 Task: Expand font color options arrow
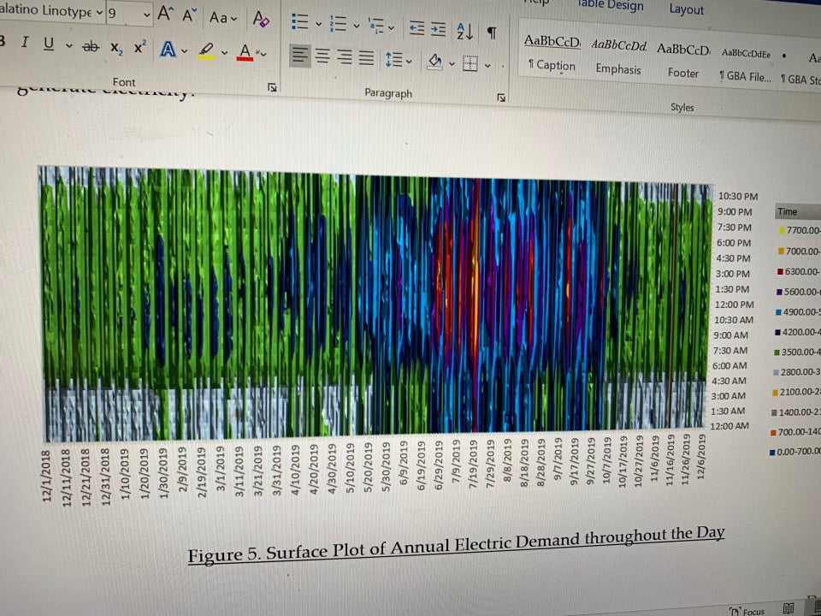263,55
